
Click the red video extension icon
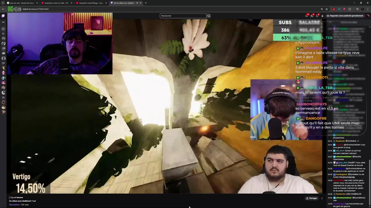344,9
